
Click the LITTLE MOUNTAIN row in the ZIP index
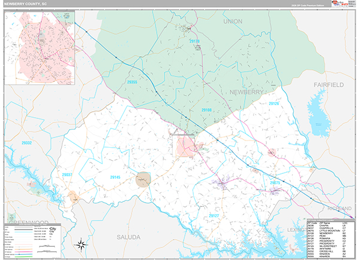327,231
